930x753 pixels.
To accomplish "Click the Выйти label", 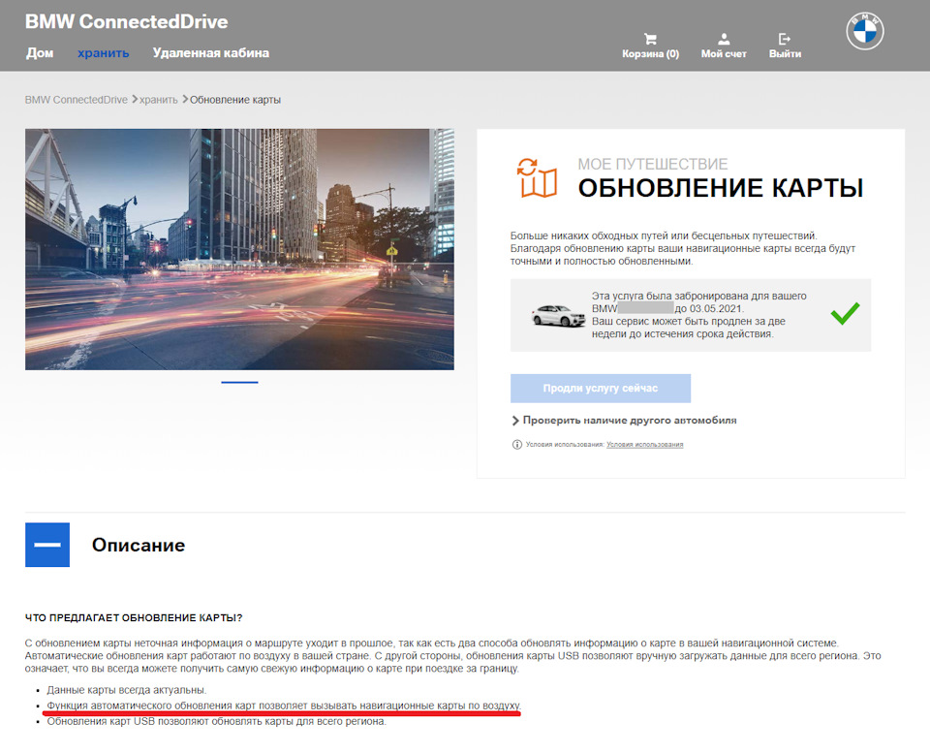I will [x=785, y=54].
